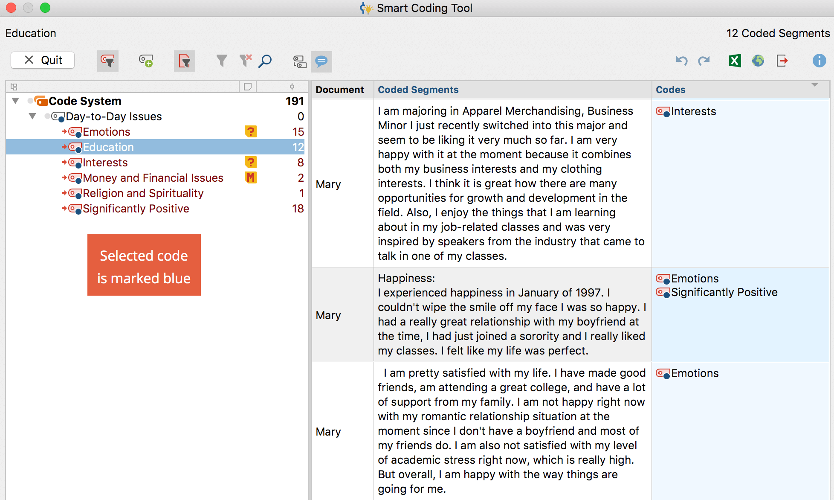834x500 pixels.
Task: Click the 12 Coded Segments label
Action: (x=778, y=33)
